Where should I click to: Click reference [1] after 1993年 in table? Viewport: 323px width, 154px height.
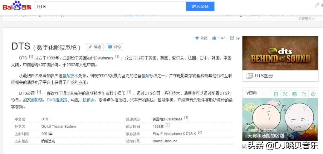167,125
